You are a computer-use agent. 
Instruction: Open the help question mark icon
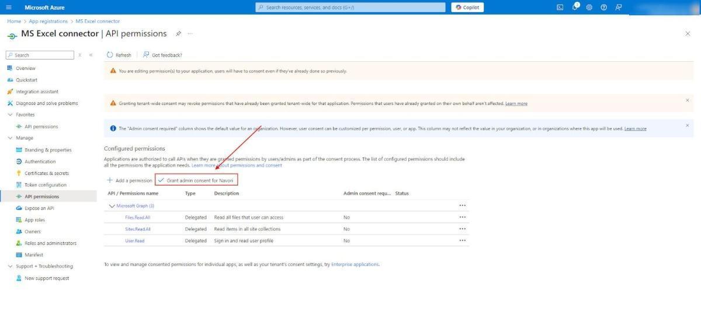coord(603,8)
